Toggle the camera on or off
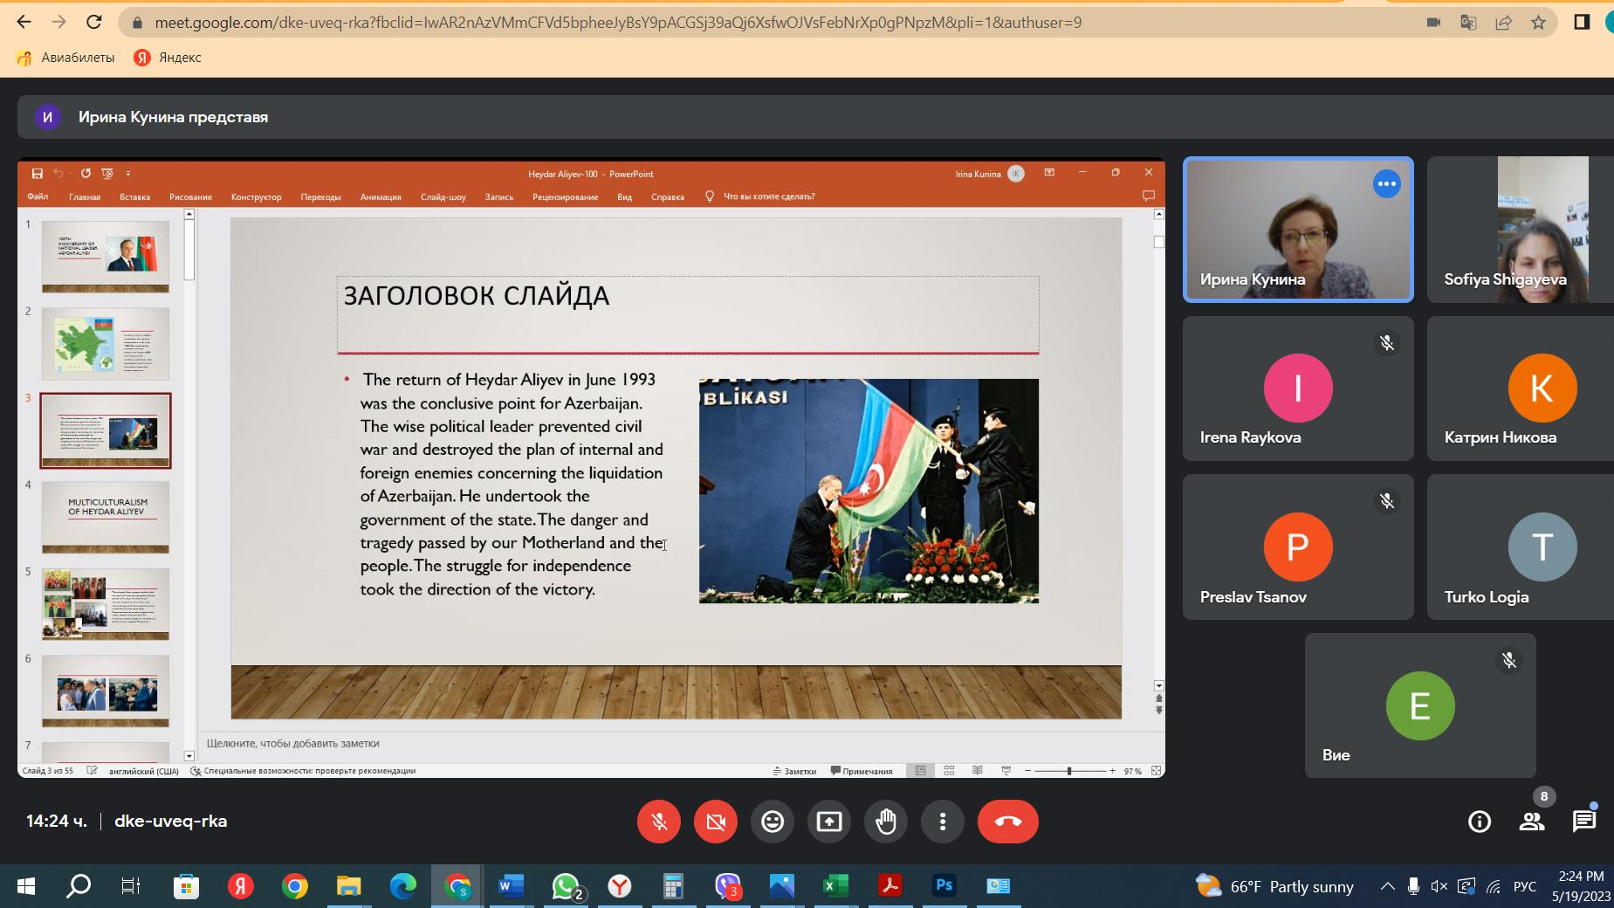 716,822
